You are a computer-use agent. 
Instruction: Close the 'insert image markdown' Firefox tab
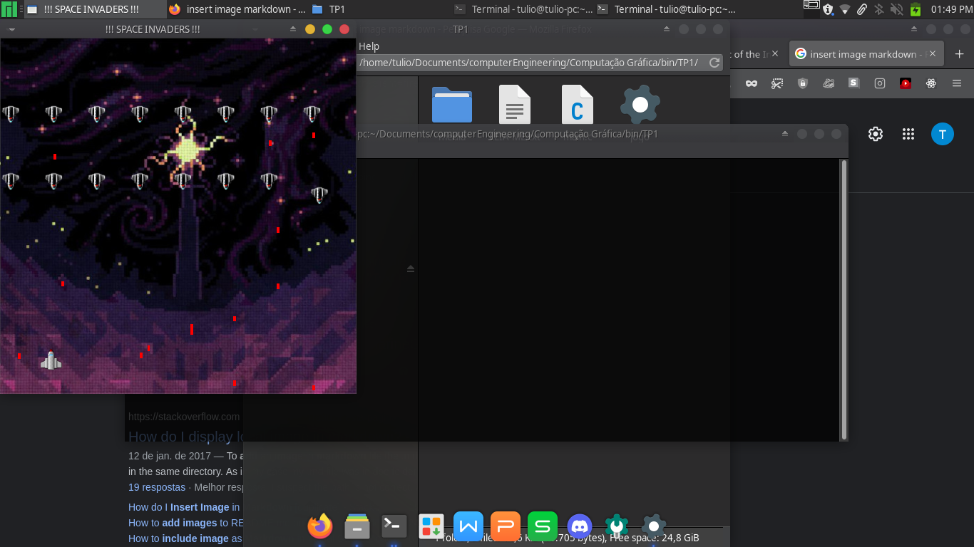click(931, 54)
